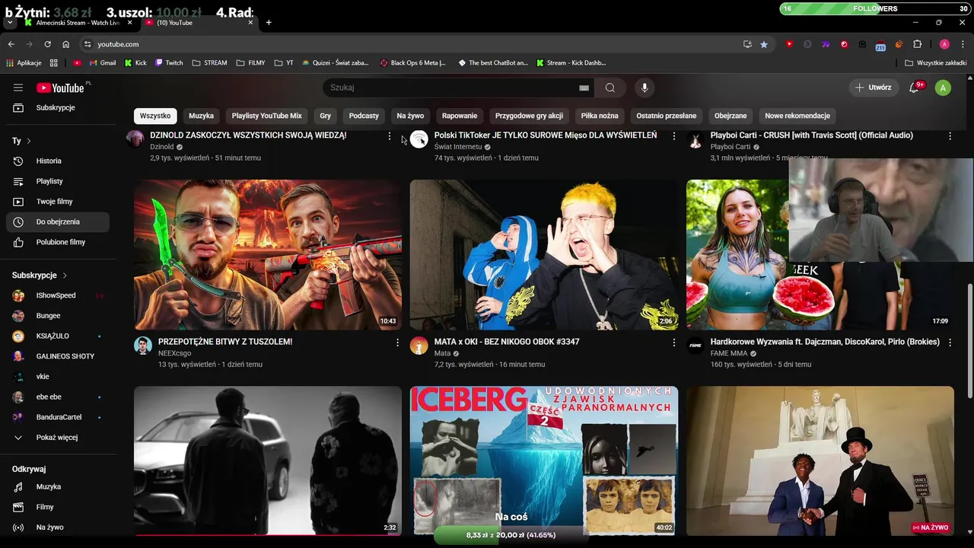
Task: Open the notifications bell
Action: pyautogui.click(x=914, y=88)
